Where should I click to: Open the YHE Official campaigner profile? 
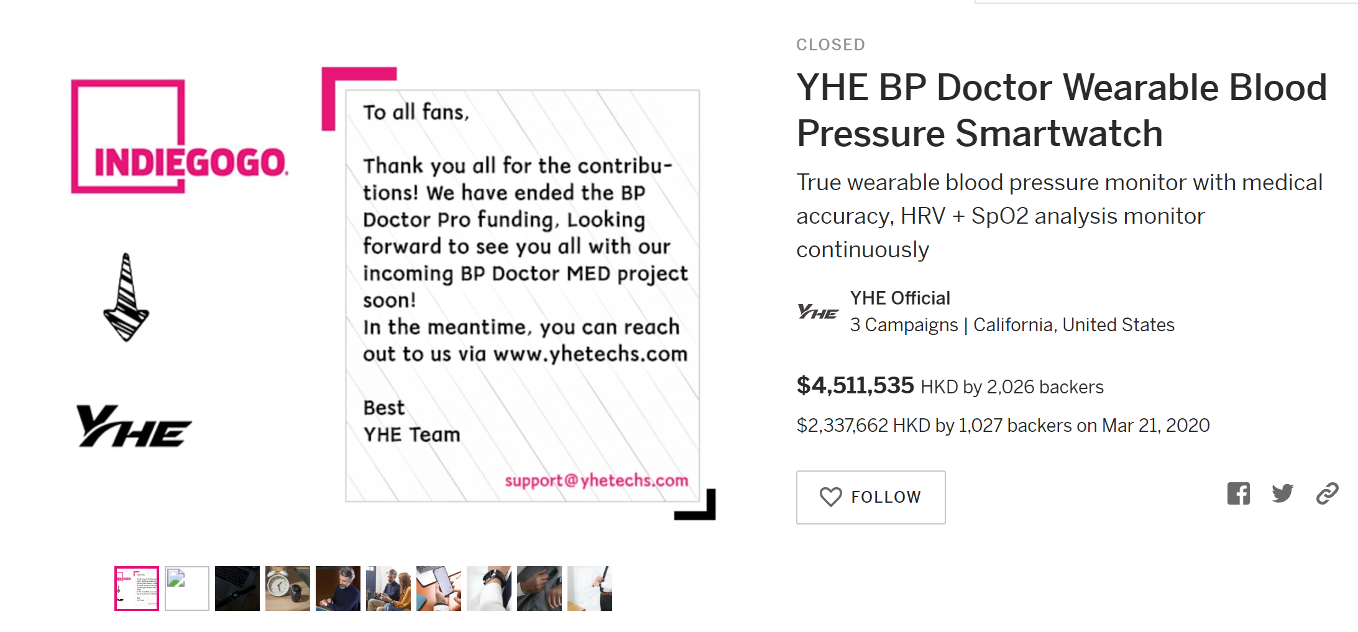[900, 298]
